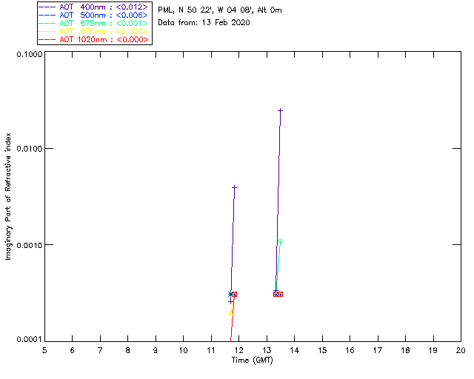Click the y-axis value 0.0010
The width and height of the screenshot is (474, 379).
pos(29,245)
